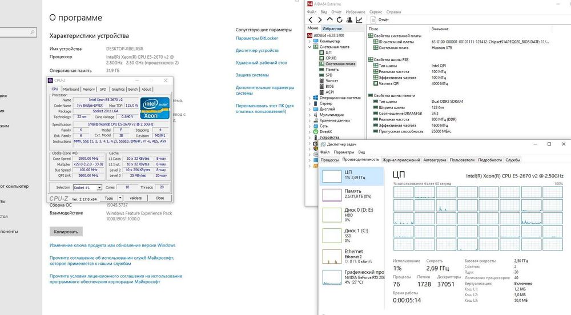
Task: Click the Intel Xeon logo in CPU-Z
Action: 155,108
